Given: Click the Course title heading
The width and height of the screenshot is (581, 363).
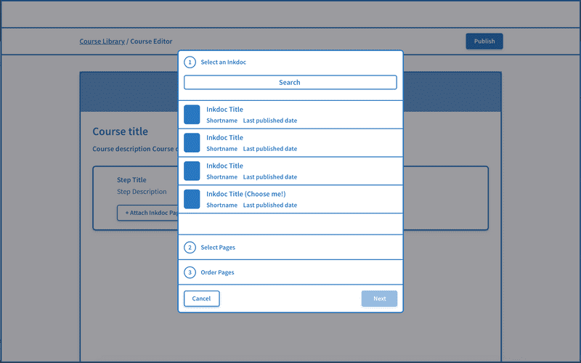Looking at the screenshot, I should [x=120, y=131].
